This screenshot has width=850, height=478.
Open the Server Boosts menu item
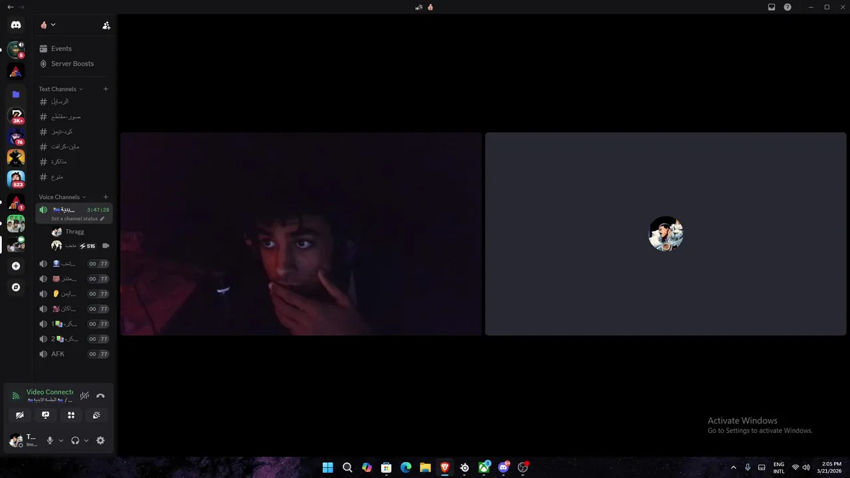(74, 64)
